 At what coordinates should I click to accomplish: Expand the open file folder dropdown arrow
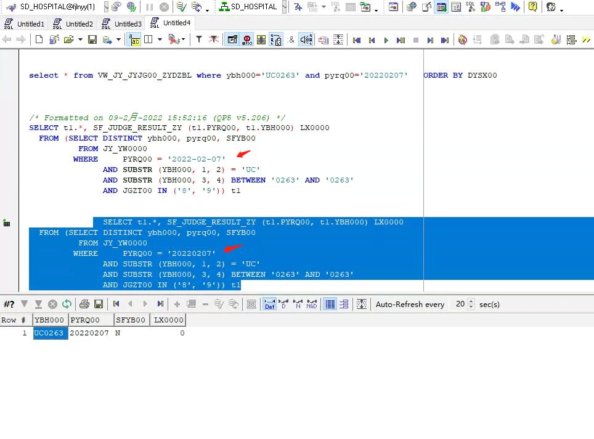pos(80,39)
